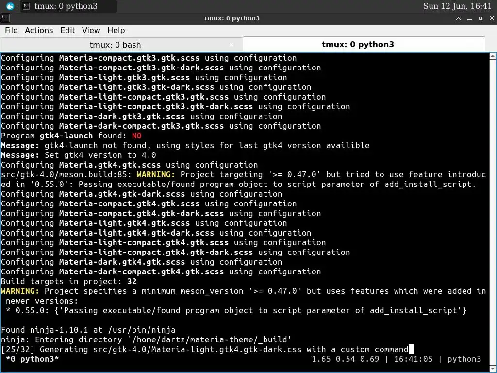Click 'Materia-light-compact.gtk4.gtk-dark.scss' text

point(156,252)
